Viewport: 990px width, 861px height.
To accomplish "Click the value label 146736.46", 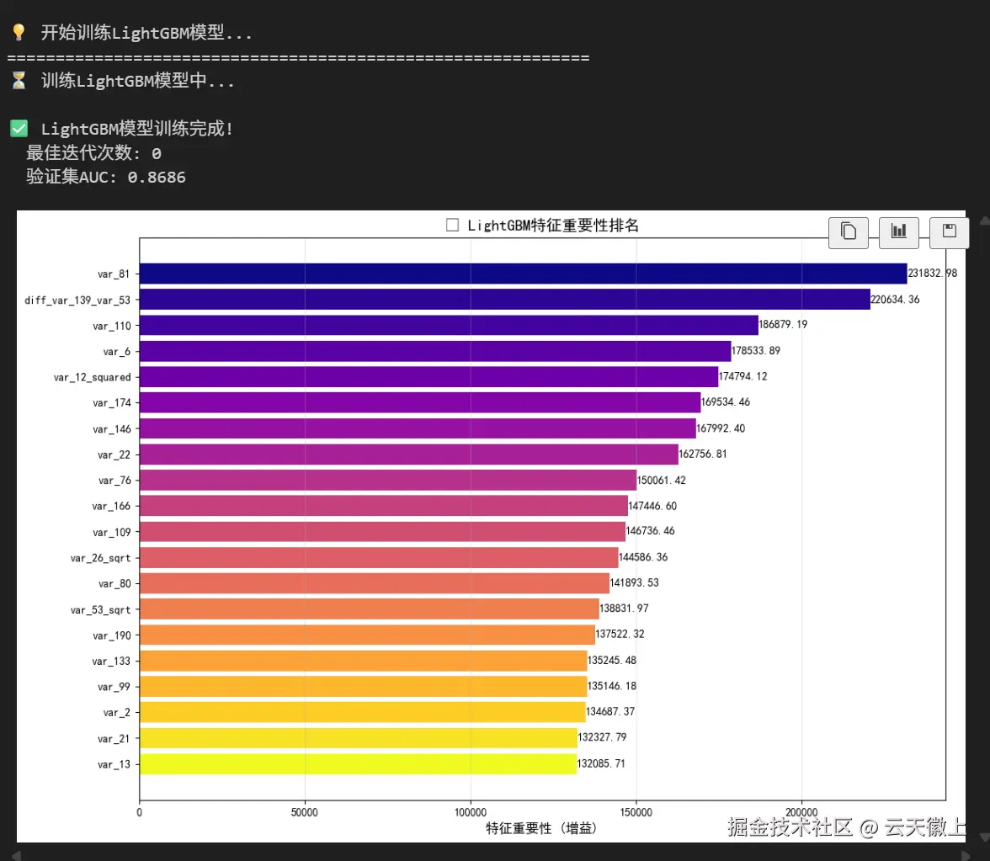I will 650,531.
